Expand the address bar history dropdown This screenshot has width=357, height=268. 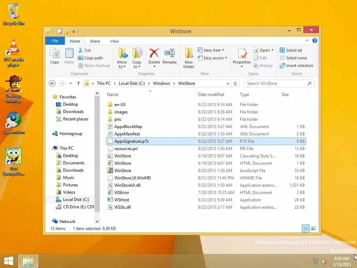(x=228, y=84)
